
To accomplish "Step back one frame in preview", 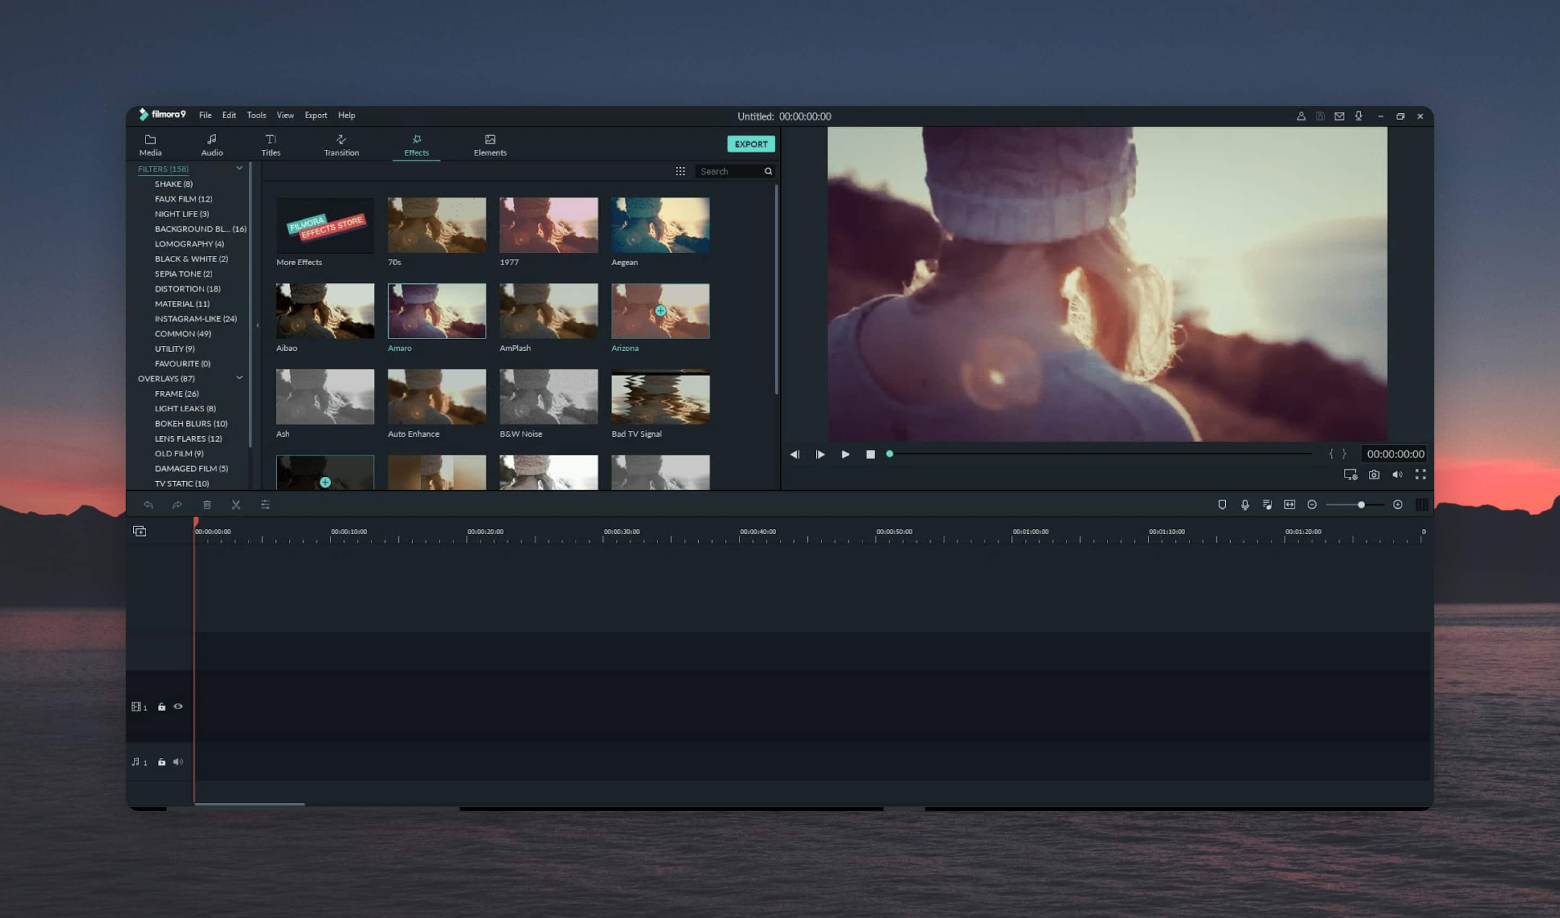I will (795, 454).
